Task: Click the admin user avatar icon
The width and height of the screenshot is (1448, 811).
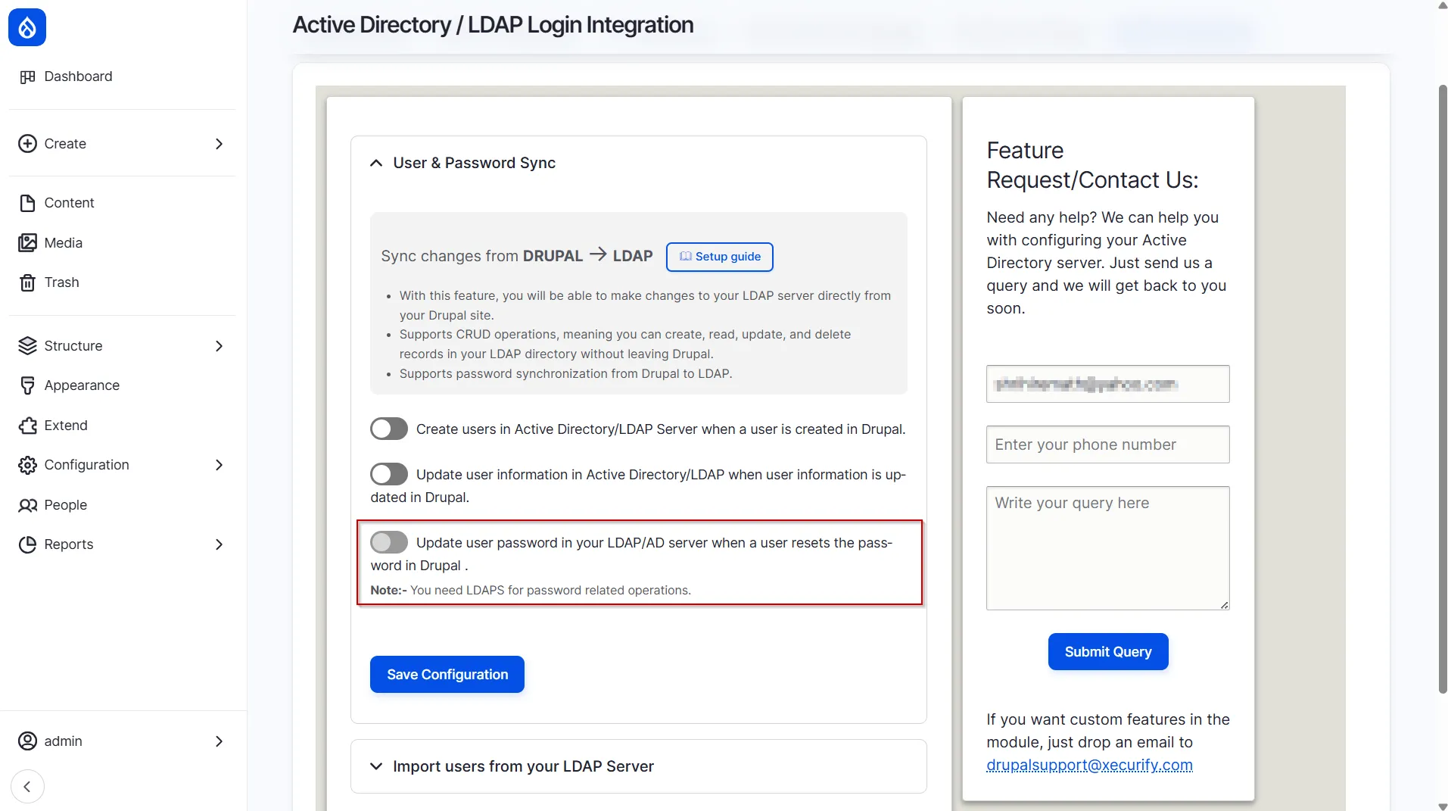Action: (27, 741)
